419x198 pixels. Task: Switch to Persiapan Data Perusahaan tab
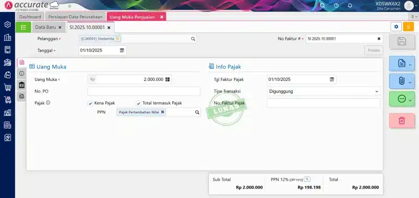click(x=75, y=17)
